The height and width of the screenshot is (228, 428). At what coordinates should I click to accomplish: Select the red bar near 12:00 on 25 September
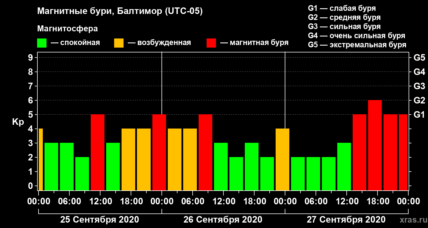tap(98, 152)
